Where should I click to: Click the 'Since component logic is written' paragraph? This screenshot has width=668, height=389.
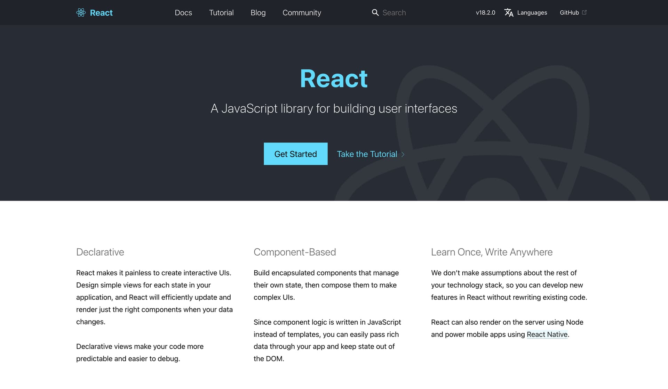pos(327,340)
